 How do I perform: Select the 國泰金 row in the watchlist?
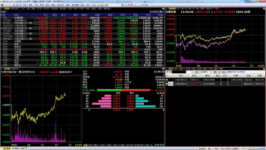point(82,65)
